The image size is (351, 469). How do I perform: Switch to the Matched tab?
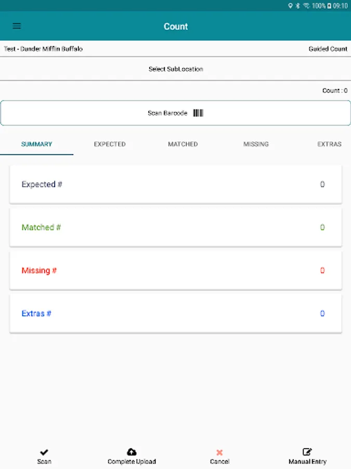(183, 144)
